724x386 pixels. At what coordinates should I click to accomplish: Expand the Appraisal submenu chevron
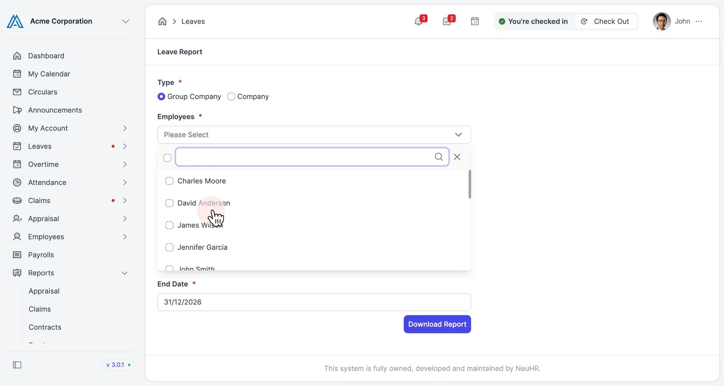click(x=125, y=219)
